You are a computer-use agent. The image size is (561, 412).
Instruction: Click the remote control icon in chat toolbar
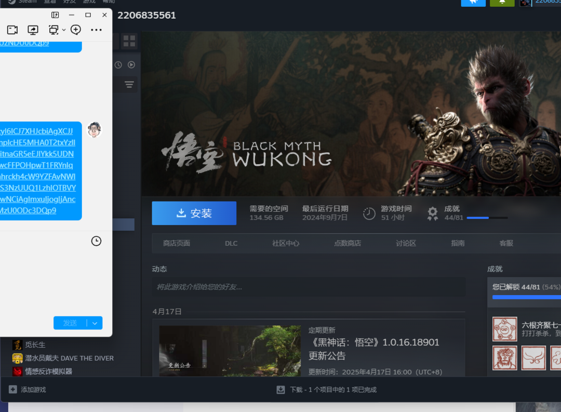54,30
